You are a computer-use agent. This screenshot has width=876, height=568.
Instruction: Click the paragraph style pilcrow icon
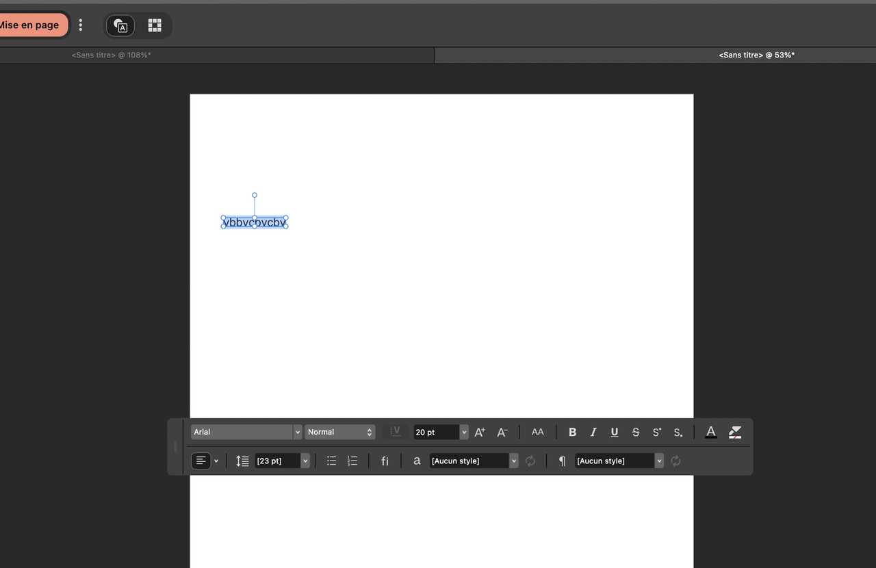(563, 461)
